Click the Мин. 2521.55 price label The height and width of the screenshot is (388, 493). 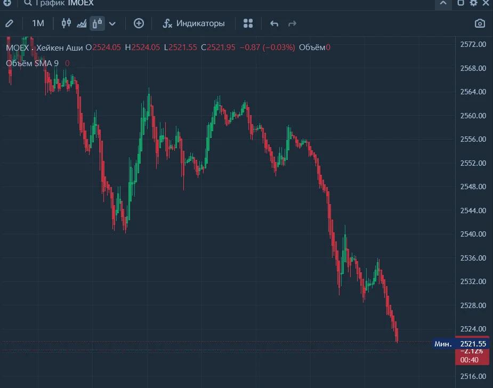point(460,344)
